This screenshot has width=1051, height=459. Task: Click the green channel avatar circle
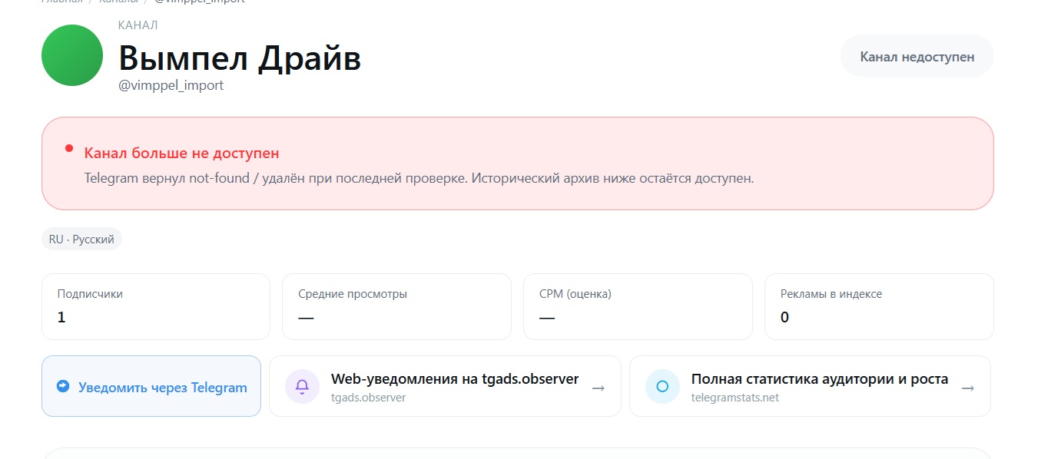pos(72,55)
